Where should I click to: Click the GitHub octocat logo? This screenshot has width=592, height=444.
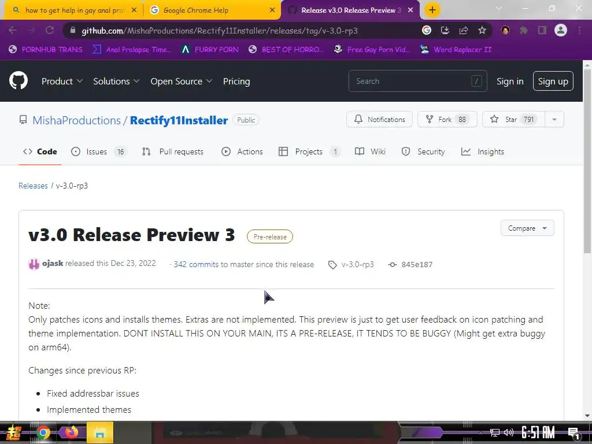pos(18,81)
